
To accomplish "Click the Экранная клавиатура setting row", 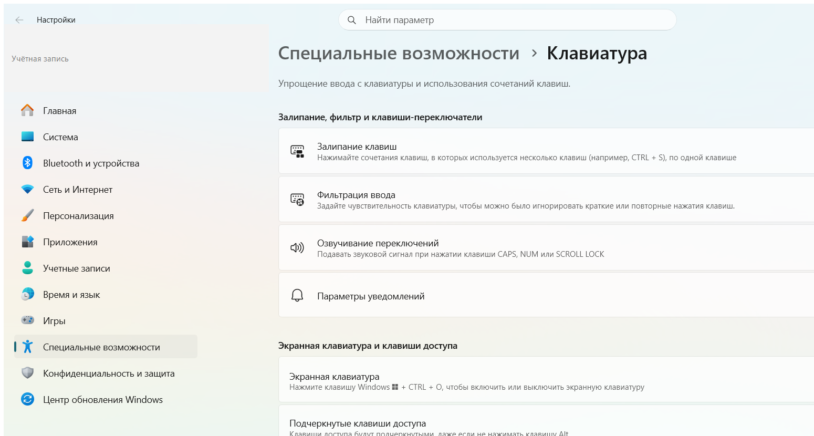I will point(546,380).
